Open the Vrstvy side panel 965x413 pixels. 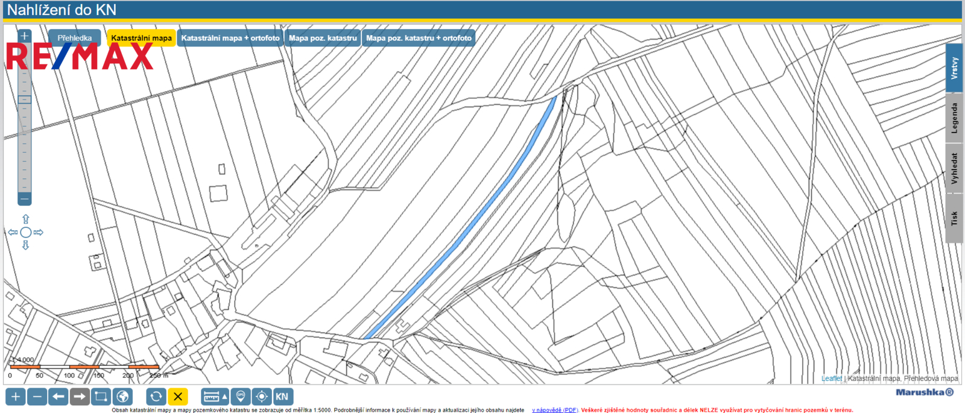tap(954, 68)
